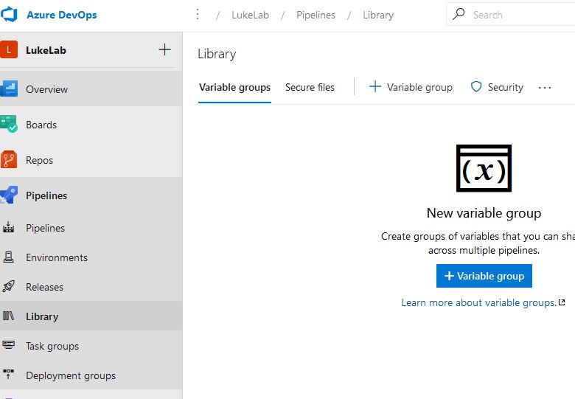575x399 pixels.
Task: Open the Azure DevOps home link
Action: (62, 15)
